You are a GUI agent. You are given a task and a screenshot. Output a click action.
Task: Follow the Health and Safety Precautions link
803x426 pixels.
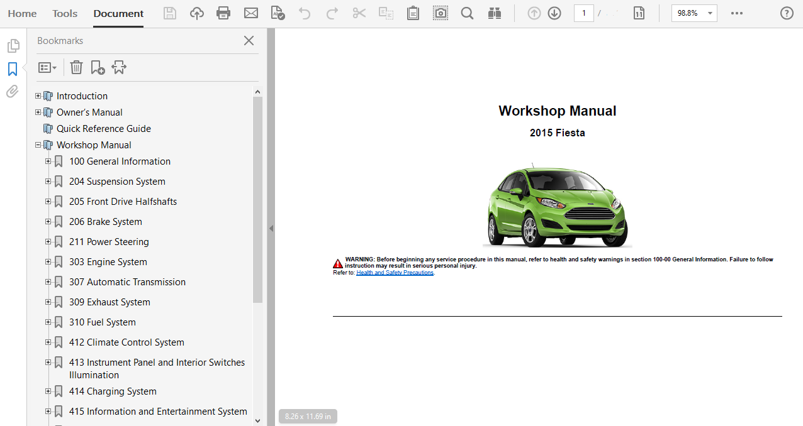395,272
